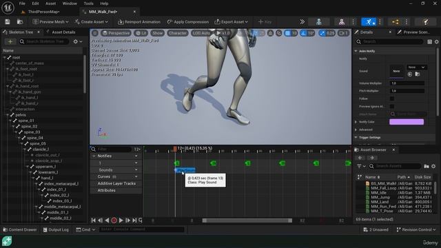This screenshot has height=248, width=441.
Task: Switch to Preview Scene tab
Action: [416, 32]
